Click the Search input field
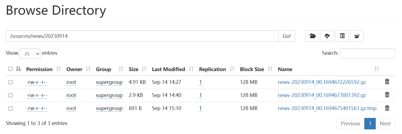Screen dimensions: 402x134 (368, 54)
